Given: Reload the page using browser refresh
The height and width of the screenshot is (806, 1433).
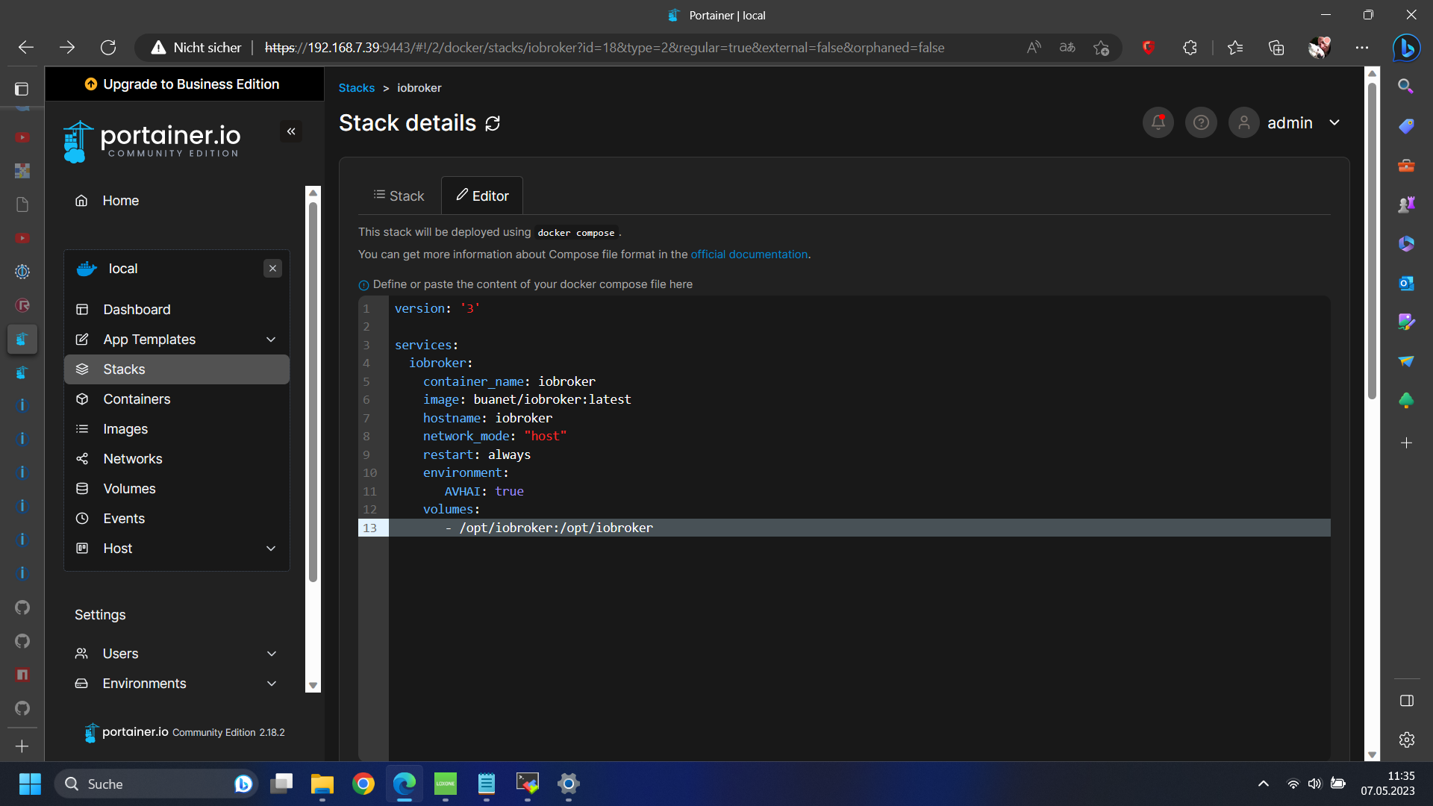Looking at the screenshot, I should pos(108,48).
